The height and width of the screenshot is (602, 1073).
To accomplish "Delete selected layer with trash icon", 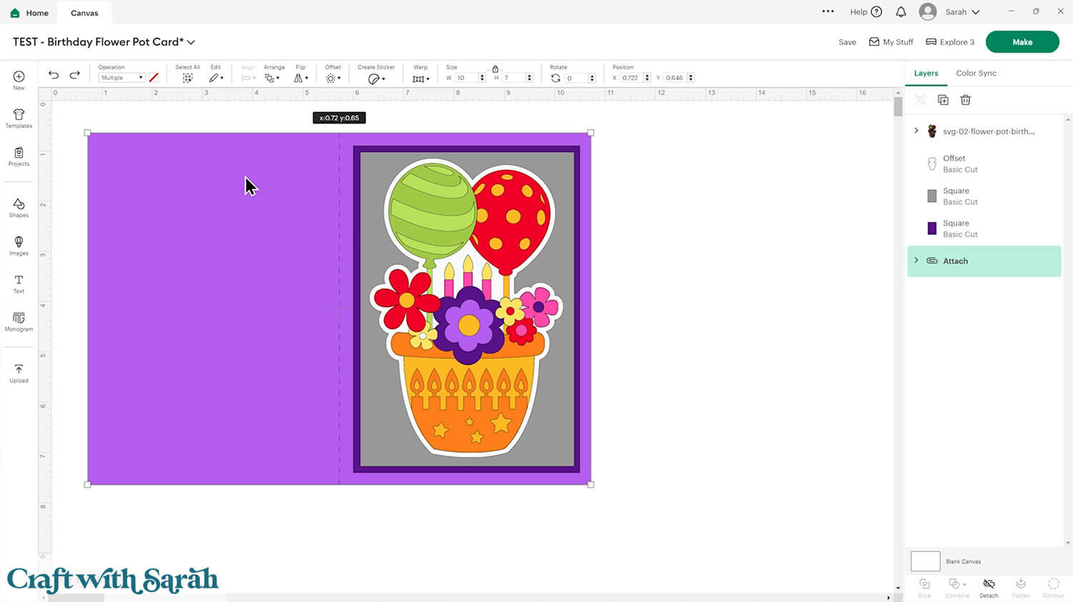I will coord(965,100).
